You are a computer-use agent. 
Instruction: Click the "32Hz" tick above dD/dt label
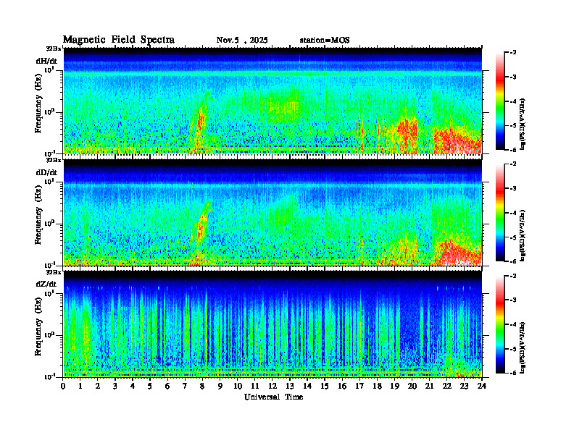pyautogui.click(x=54, y=160)
